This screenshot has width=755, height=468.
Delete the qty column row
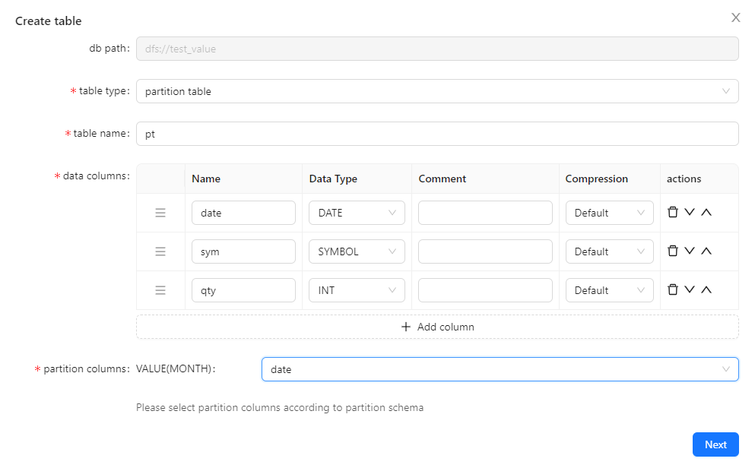[673, 290]
